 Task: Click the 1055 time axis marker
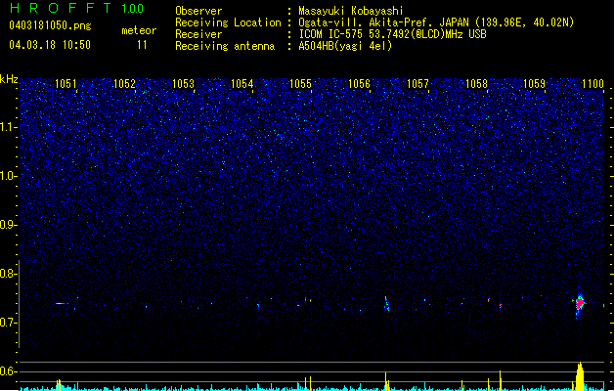tap(300, 84)
